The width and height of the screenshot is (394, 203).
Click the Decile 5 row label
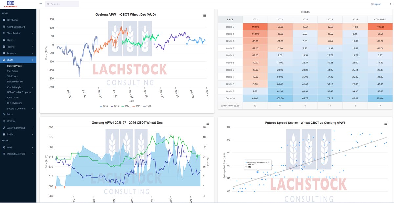230,62
